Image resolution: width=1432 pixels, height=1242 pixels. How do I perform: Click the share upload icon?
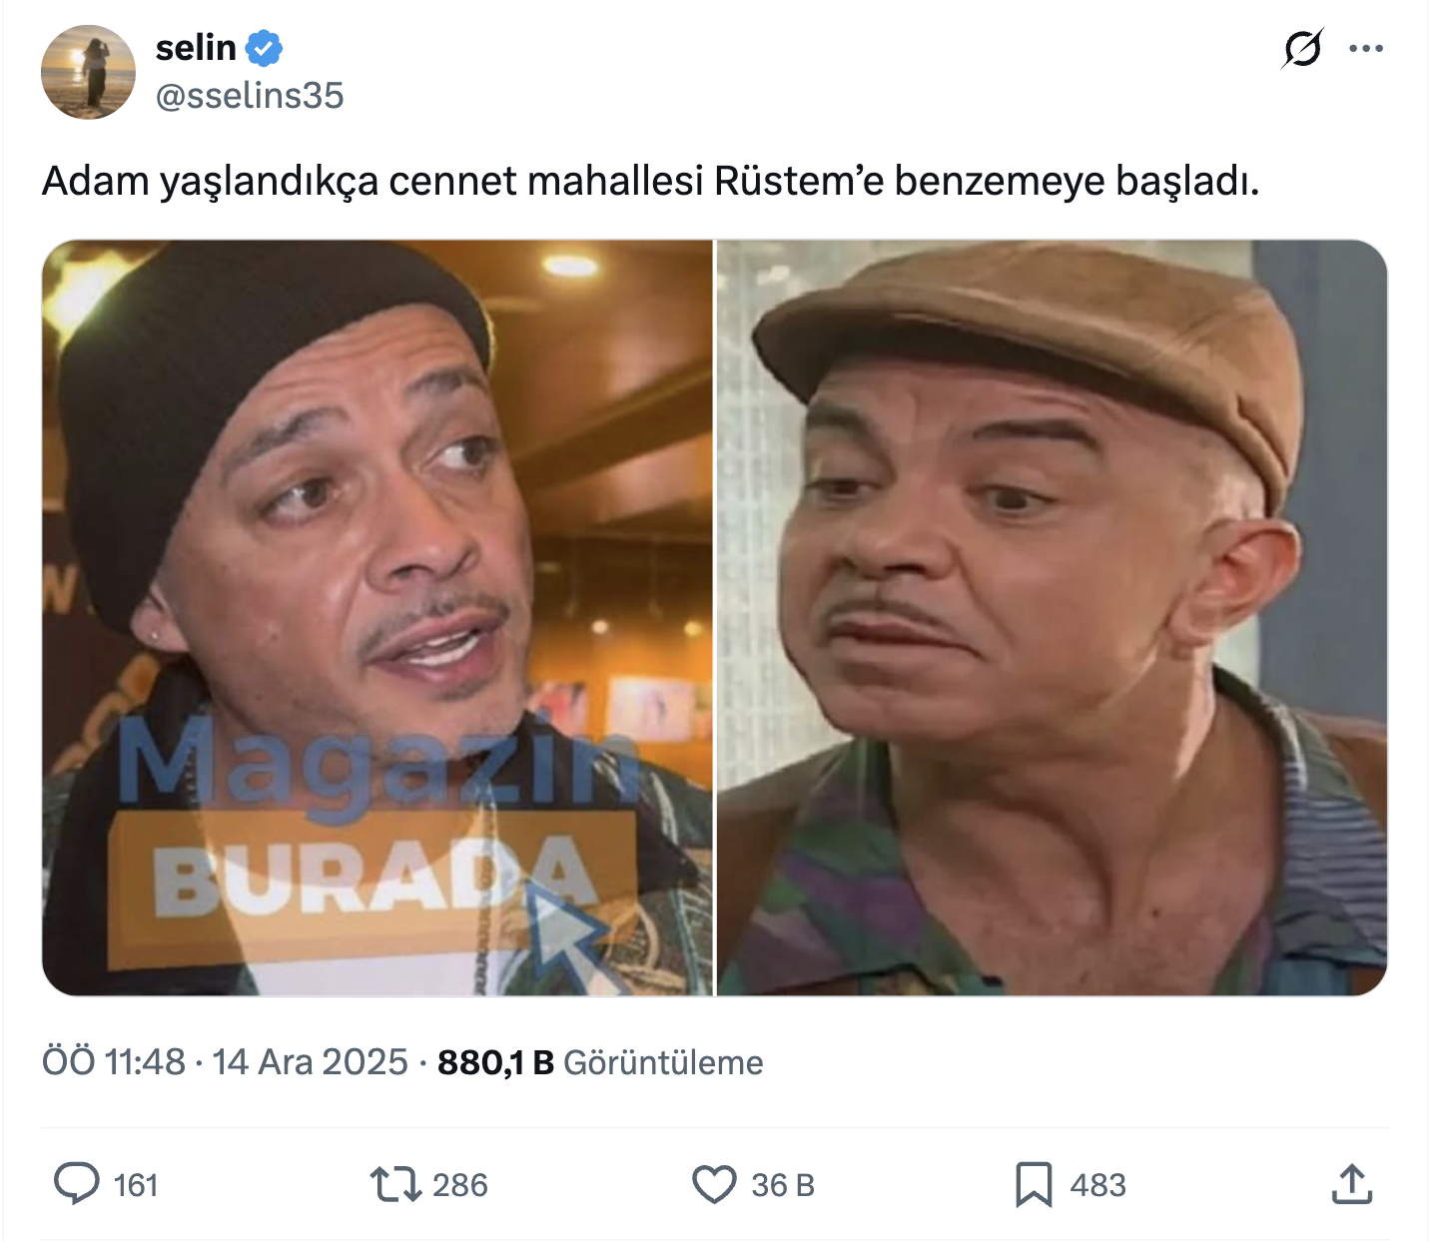click(1352, 1184)
